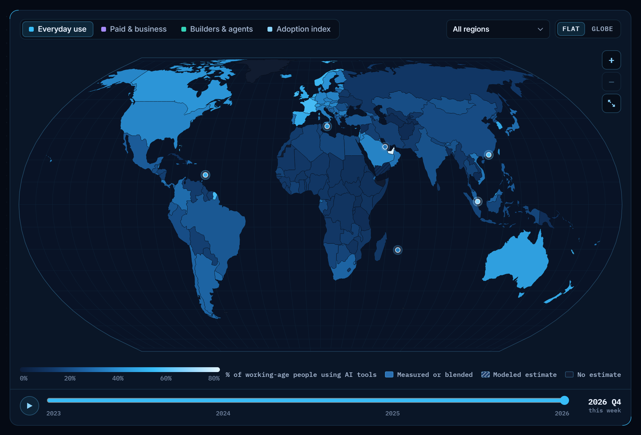The height and width of the screenshot is (435, 641).
Task: Select the Everyday use tab
Action: [58, 29]
